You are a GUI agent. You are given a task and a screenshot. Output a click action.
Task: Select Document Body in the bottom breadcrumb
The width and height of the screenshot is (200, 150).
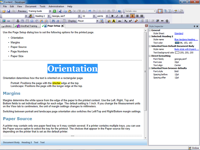[11, 142]
